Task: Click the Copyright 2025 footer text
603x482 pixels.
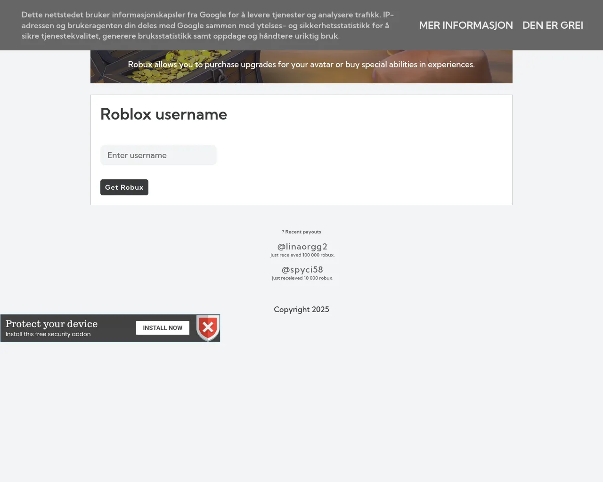Action: [301, 310]
